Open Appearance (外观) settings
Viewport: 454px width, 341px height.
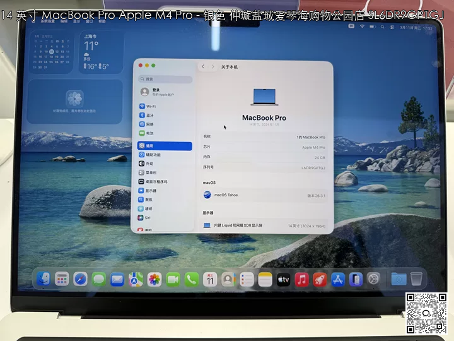[150, 164]
